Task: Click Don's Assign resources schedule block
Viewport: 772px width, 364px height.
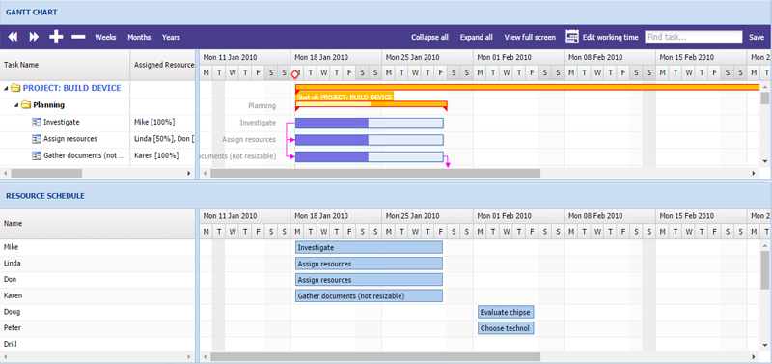Action: tap(369, 280)
